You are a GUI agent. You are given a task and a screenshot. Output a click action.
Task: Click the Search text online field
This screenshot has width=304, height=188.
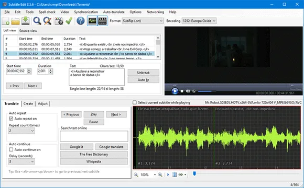click(x=94, y=136)
